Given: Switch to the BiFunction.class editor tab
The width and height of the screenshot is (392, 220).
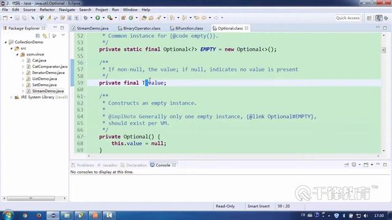Looking at the screenshot, I should tap(186, 28).
